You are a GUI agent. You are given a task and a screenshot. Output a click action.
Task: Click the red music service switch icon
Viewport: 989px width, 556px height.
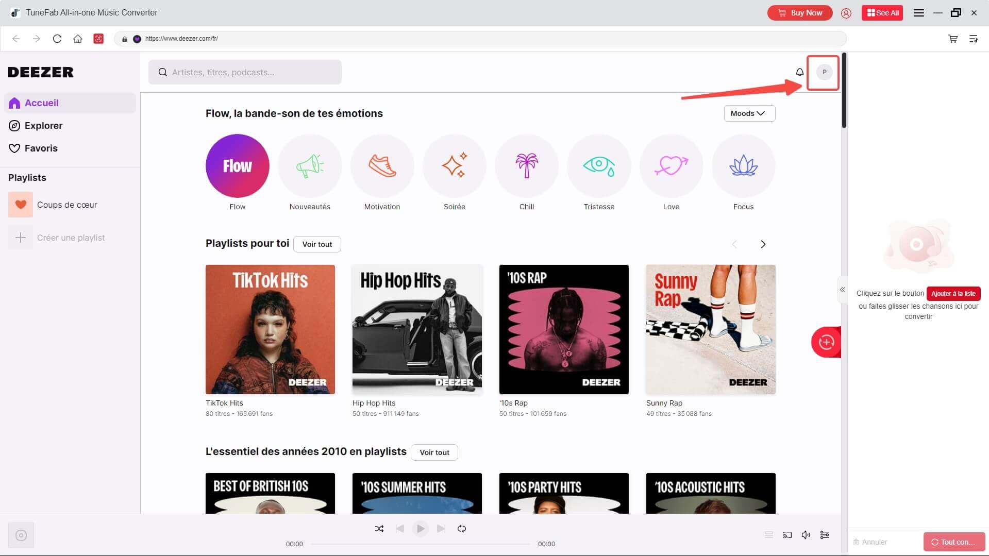[98, 39]
